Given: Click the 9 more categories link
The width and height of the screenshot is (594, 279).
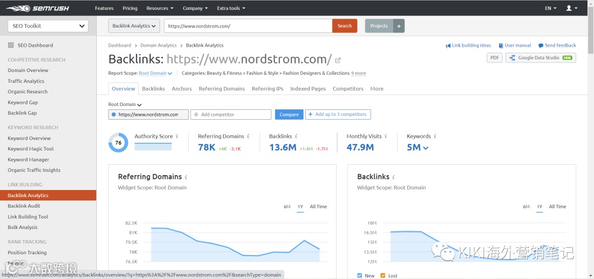Looking at the screenshot, I should [x=359, y=74].
